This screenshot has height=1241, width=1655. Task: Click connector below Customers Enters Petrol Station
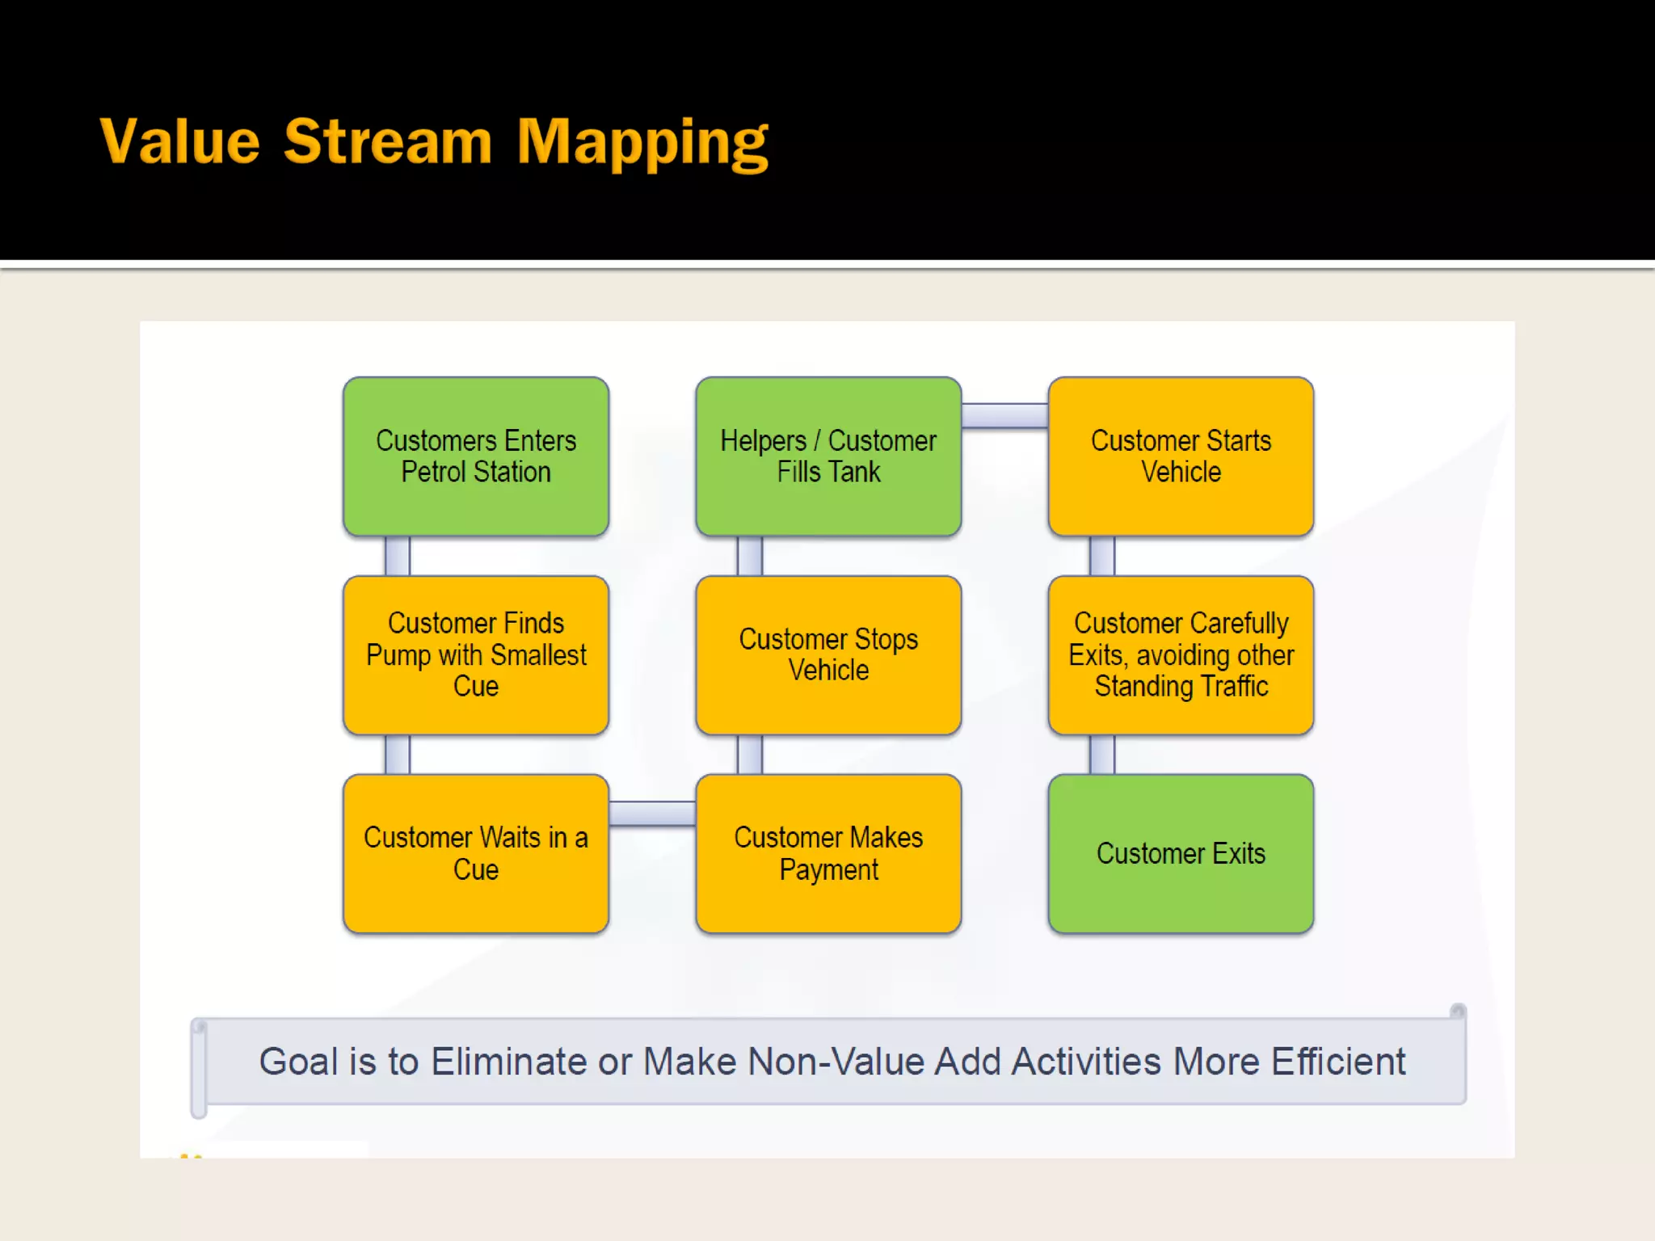click(x=398, y=556)
